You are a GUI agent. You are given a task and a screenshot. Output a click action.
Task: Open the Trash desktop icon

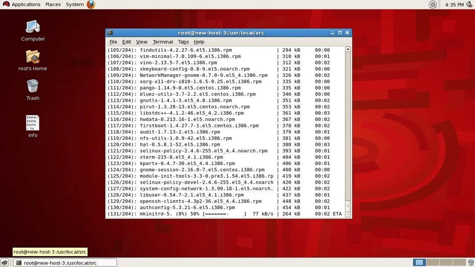33,90
